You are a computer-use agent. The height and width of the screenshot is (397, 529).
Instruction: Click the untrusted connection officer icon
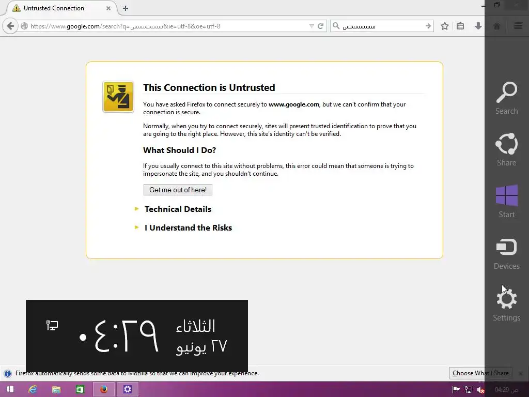(x=118, y=97)
